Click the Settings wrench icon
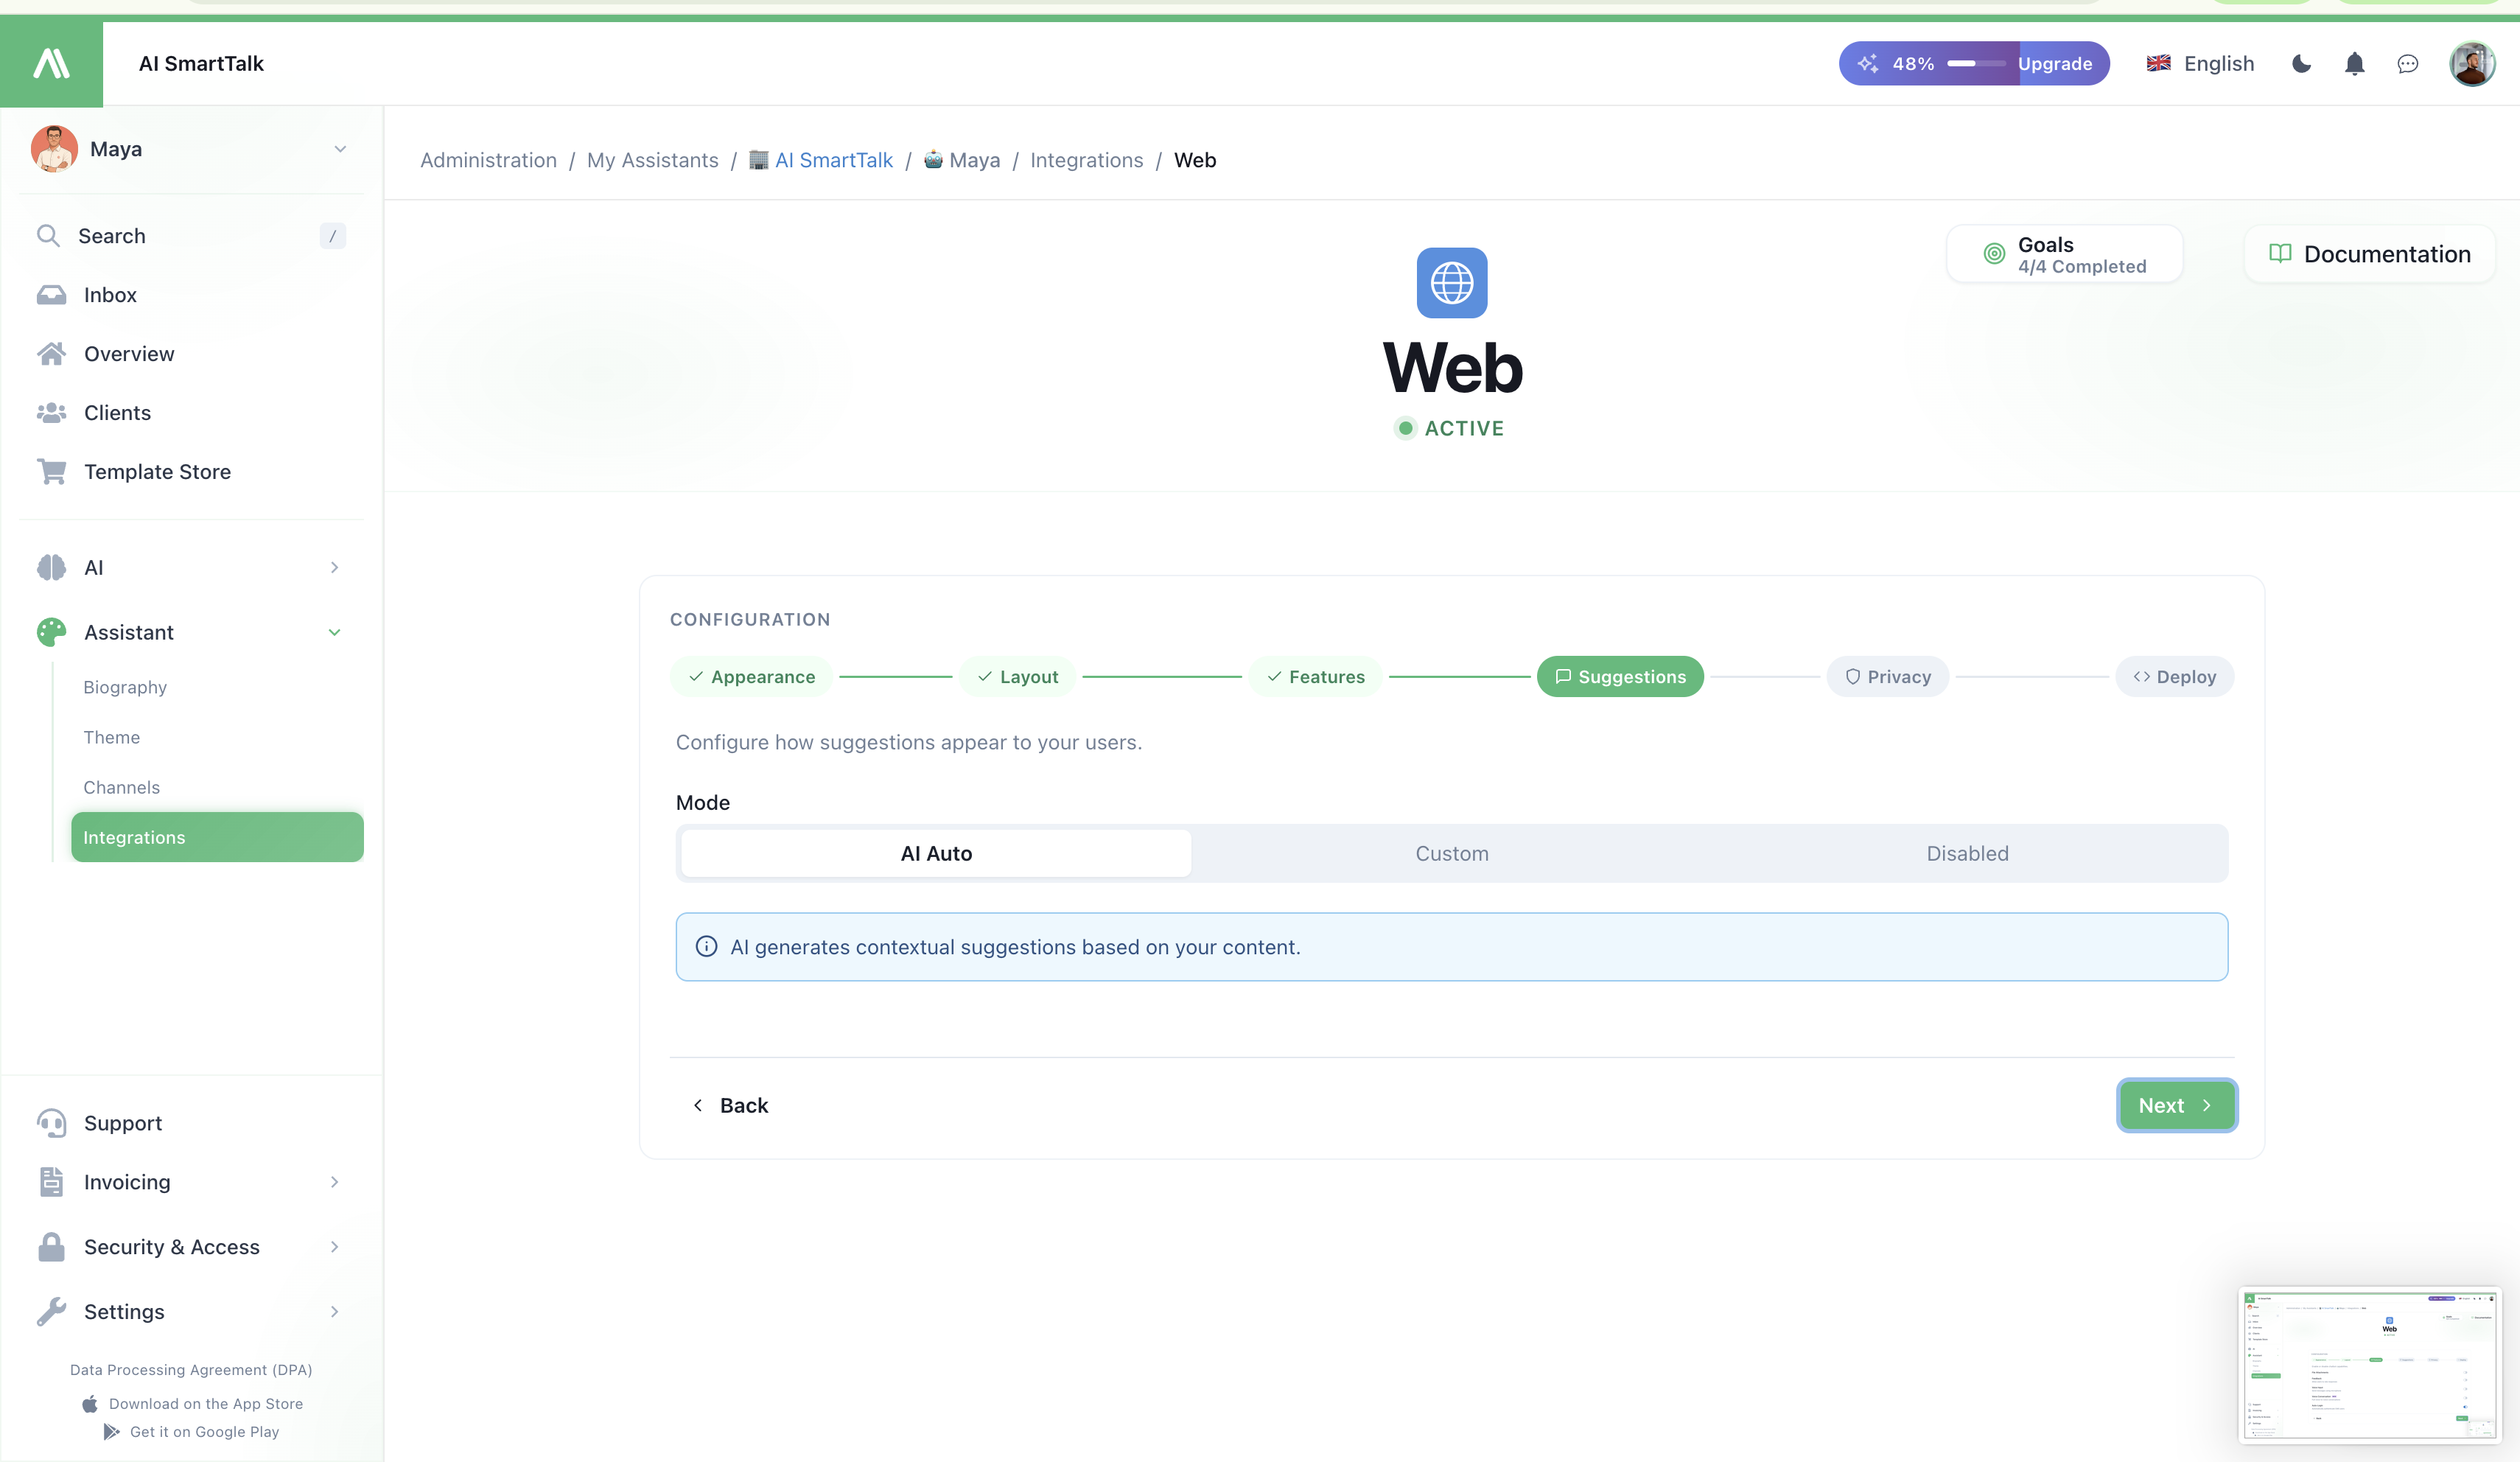The height and width of the screenshot is (1462, 2520). (51, 1311)
